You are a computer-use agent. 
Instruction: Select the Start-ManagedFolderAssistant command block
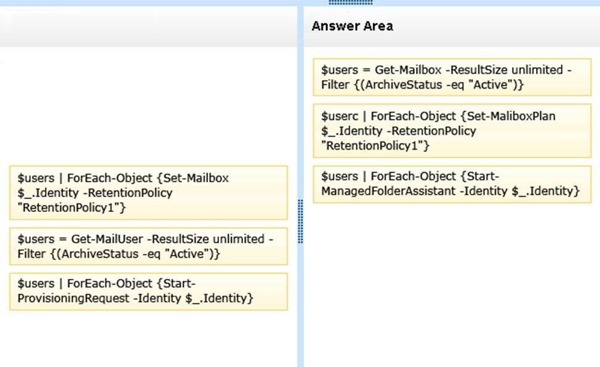(452, 183)
